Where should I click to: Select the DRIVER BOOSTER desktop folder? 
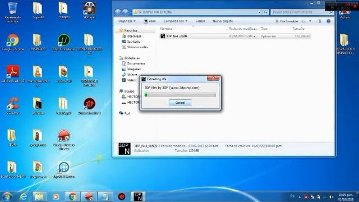pos(89,44)
